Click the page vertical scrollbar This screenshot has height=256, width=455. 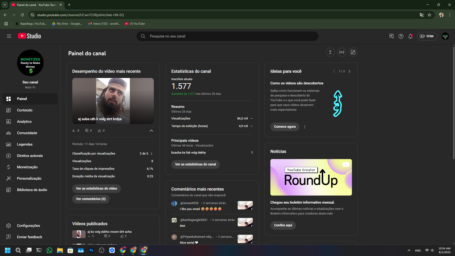point(454,102)
